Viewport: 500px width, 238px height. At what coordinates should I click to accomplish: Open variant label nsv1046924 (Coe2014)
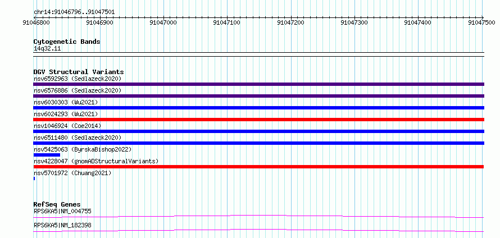pyautogui.click(x=67, y=126)
